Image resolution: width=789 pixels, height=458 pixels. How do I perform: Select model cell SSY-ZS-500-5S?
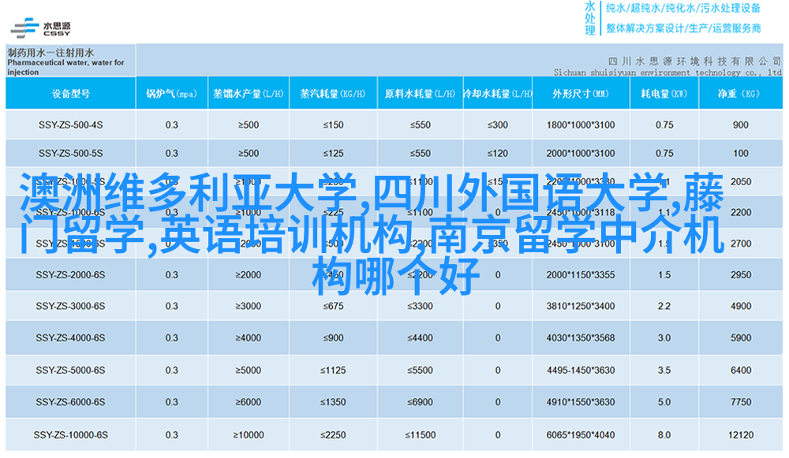[x=70, y=154]
